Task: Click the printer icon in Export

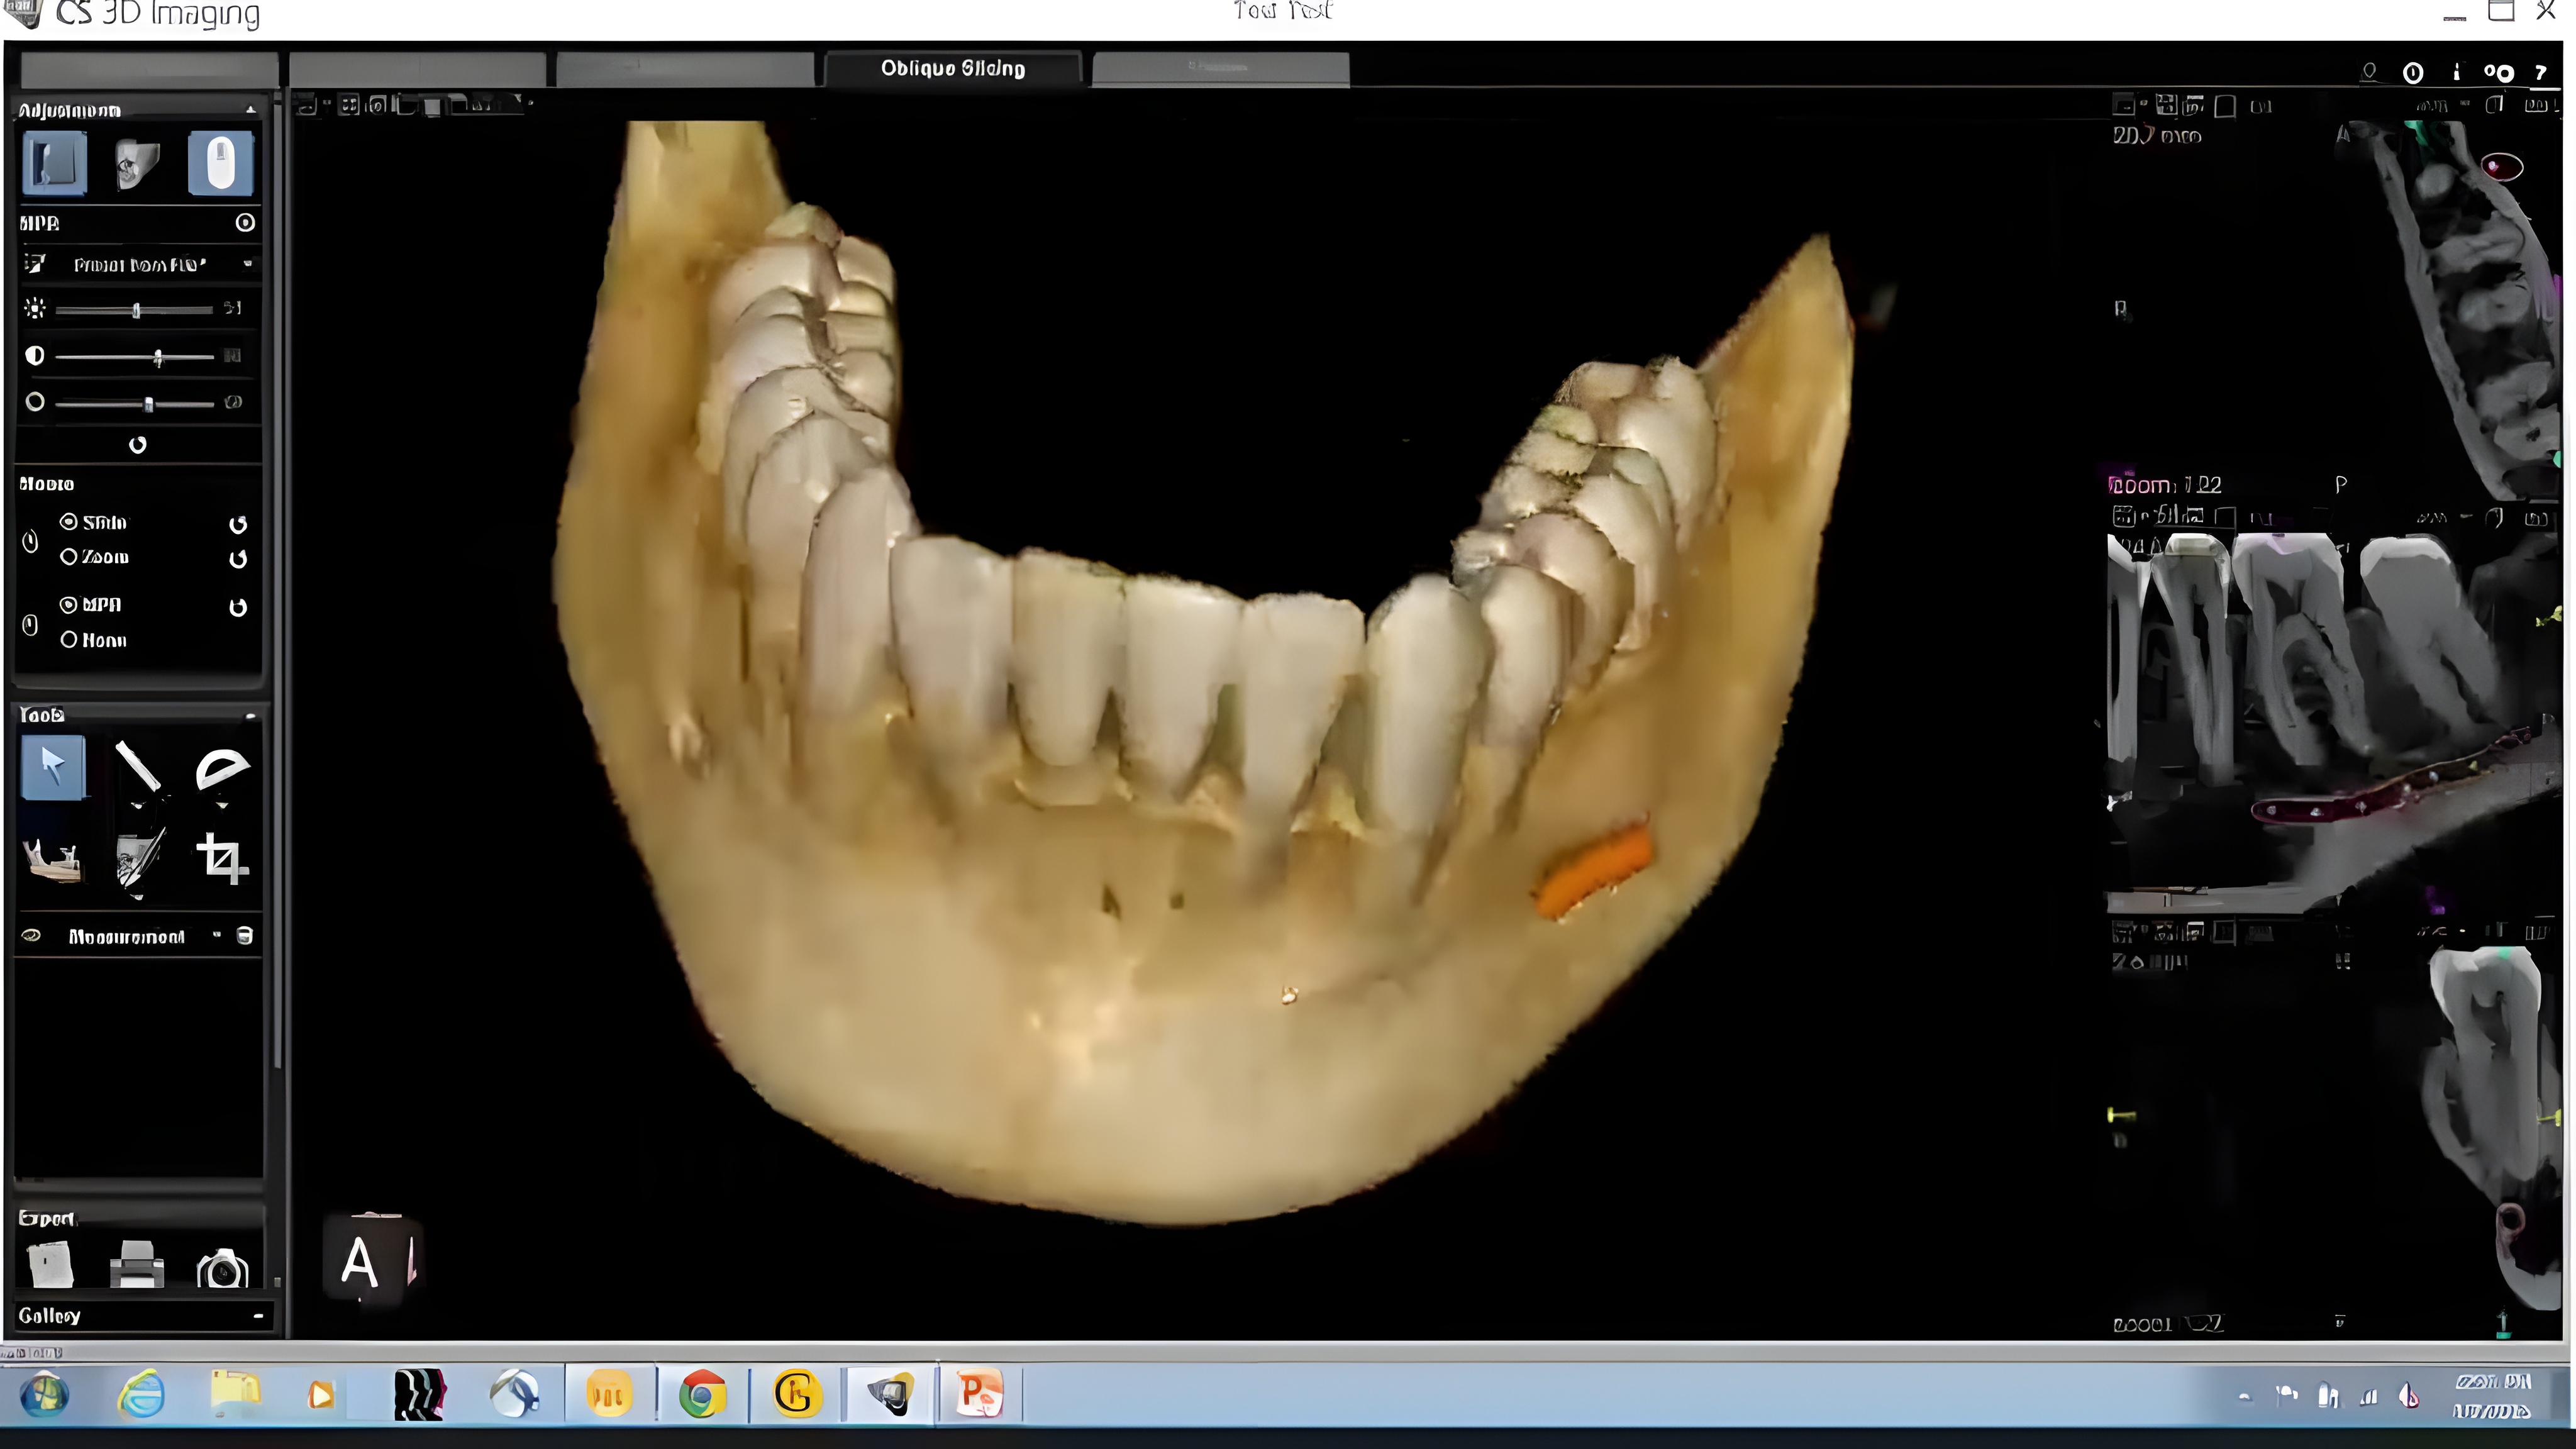Action: pyautogui.click(x=136, y=1265)
